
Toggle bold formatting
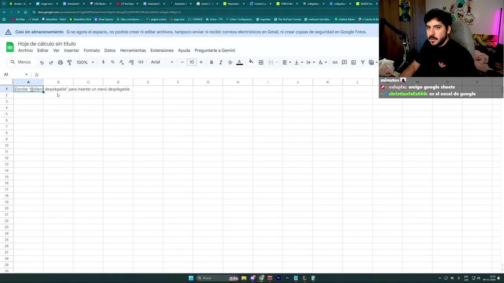click(x=211, y=62)
